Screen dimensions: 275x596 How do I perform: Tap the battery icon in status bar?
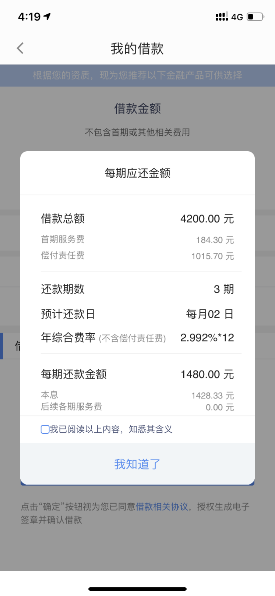(255, 17)
